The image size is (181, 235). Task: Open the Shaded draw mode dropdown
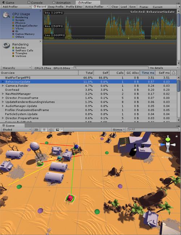[16, 130]
